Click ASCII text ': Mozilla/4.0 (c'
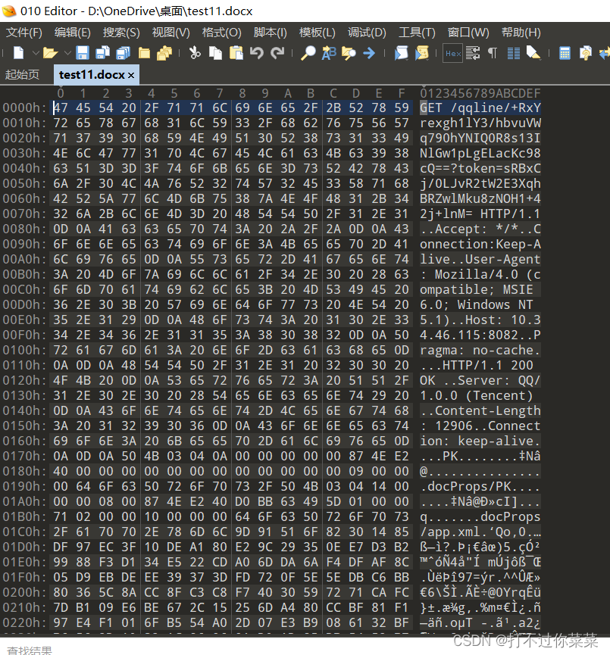 point(480,274)
